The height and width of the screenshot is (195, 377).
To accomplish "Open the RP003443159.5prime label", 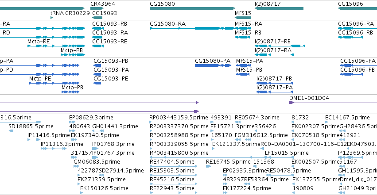I will pyautogui.click(x=179, y=118).
